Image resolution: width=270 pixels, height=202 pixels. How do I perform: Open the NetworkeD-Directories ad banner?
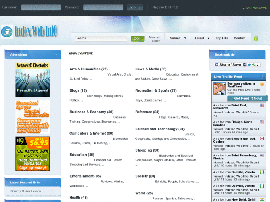(x=33, y=80)
